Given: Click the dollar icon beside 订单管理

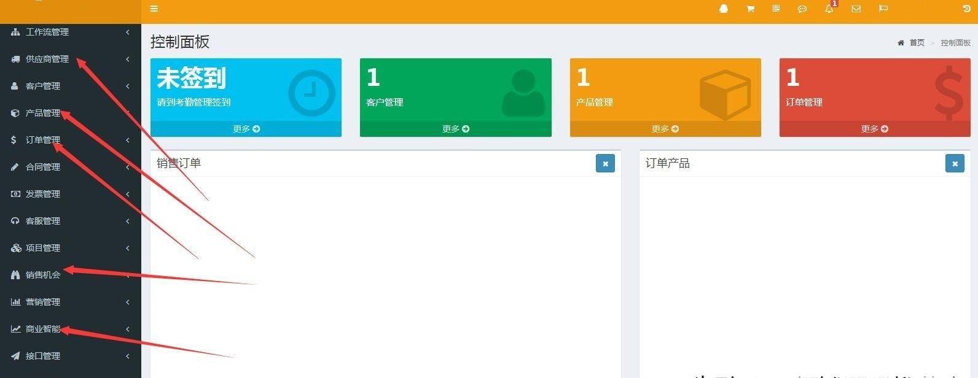Looking at the screenshot, I should pos(14,140).
